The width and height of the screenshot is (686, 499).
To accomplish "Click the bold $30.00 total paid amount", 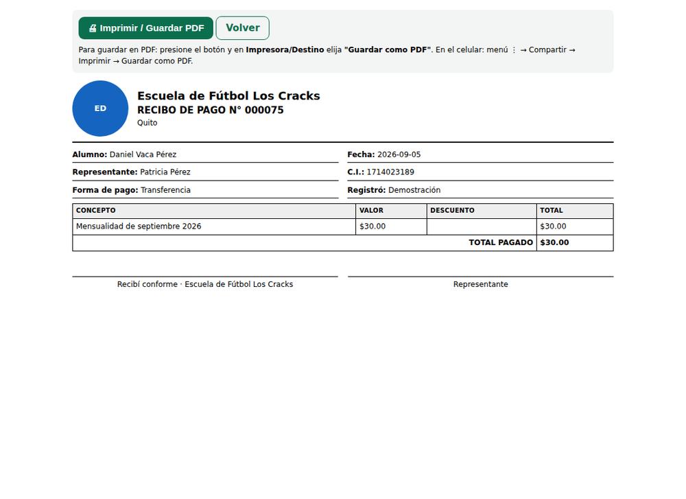I will coord(554,242).
